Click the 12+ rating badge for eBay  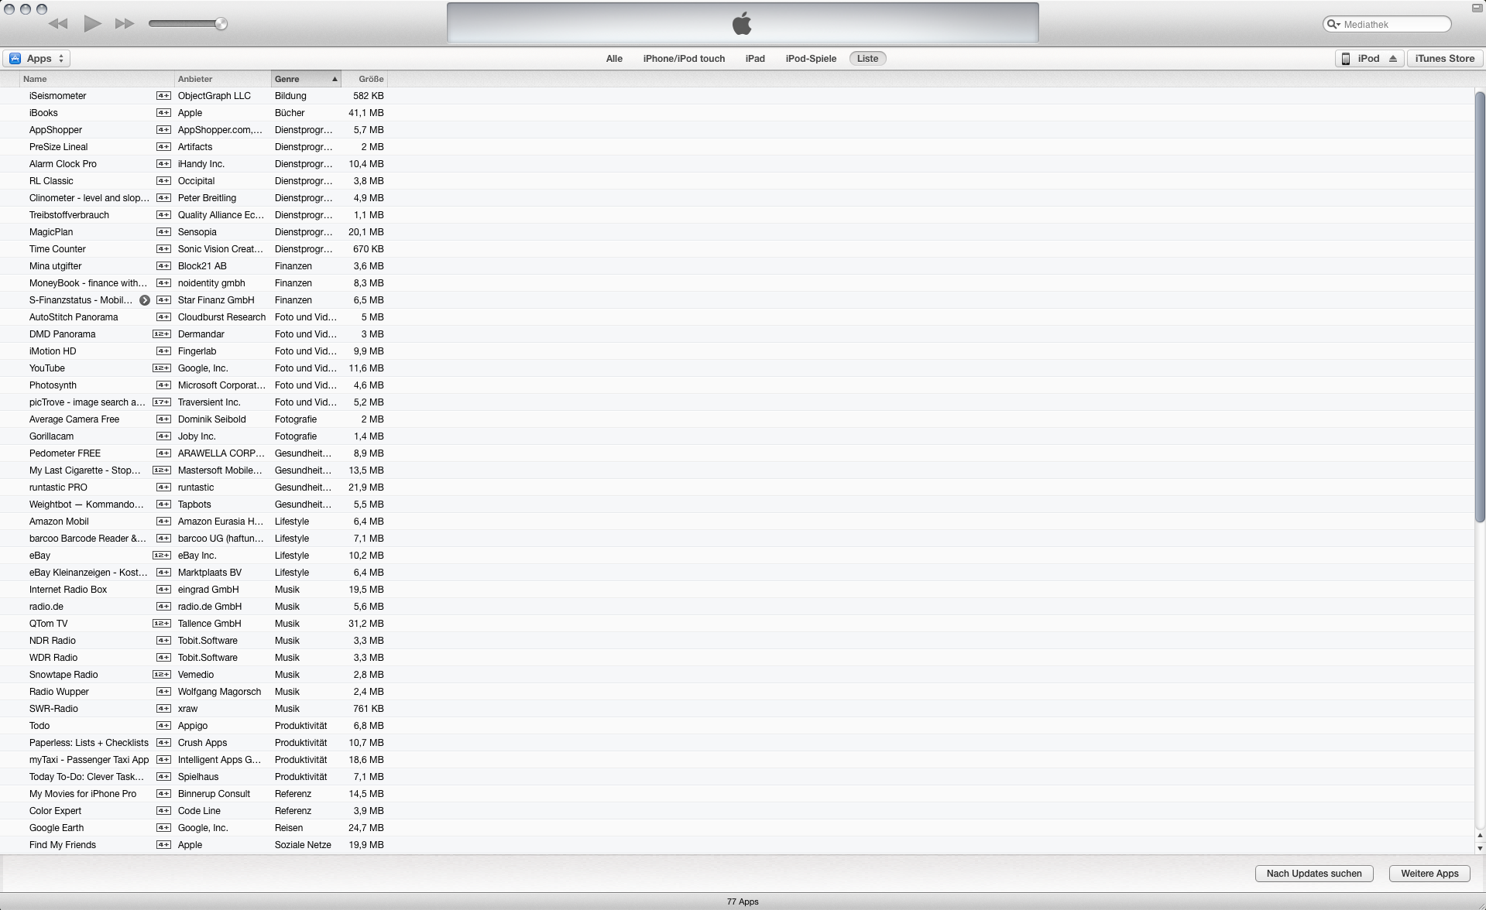click(162, 556)
